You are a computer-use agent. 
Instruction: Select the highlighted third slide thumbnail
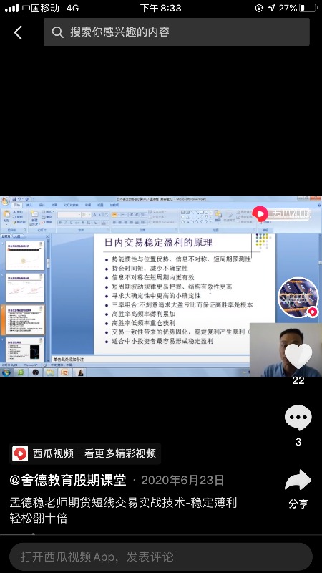tap(24, 320)
